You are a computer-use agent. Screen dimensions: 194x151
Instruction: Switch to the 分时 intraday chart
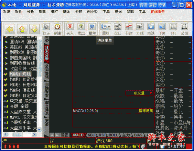[129, 29]
